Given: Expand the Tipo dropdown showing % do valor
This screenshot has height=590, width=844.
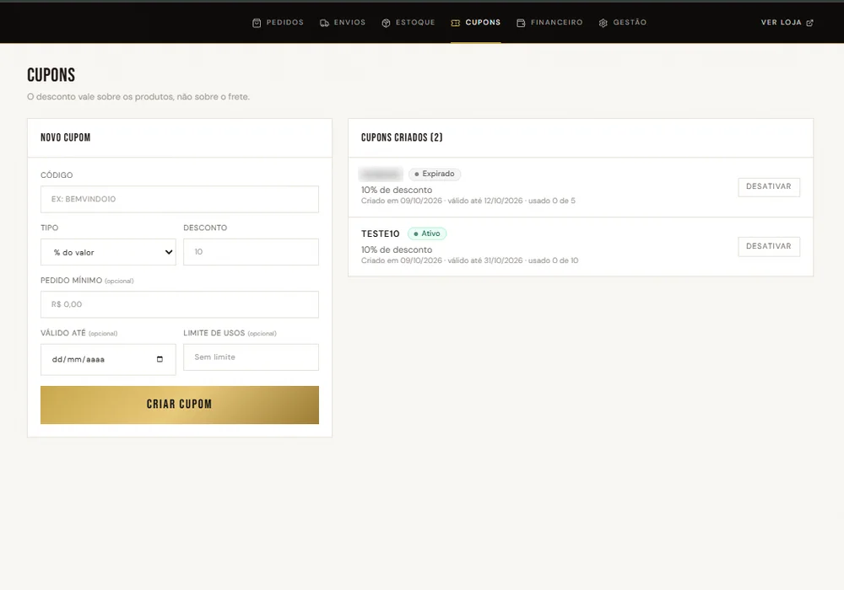Looking at the screenshot, I should (108, 252).
